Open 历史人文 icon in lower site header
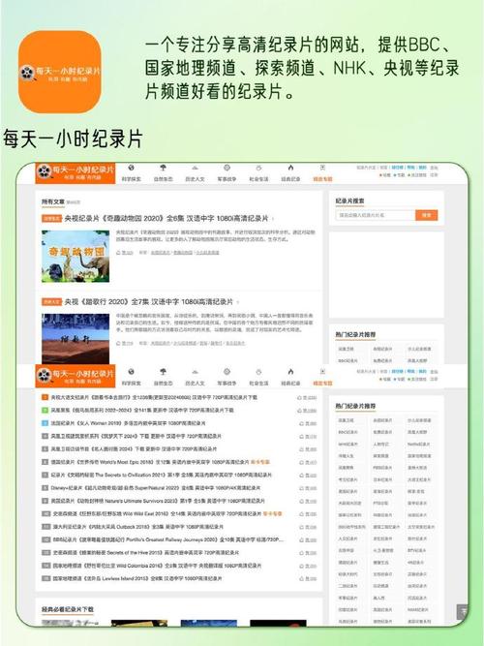 point(195,372)
